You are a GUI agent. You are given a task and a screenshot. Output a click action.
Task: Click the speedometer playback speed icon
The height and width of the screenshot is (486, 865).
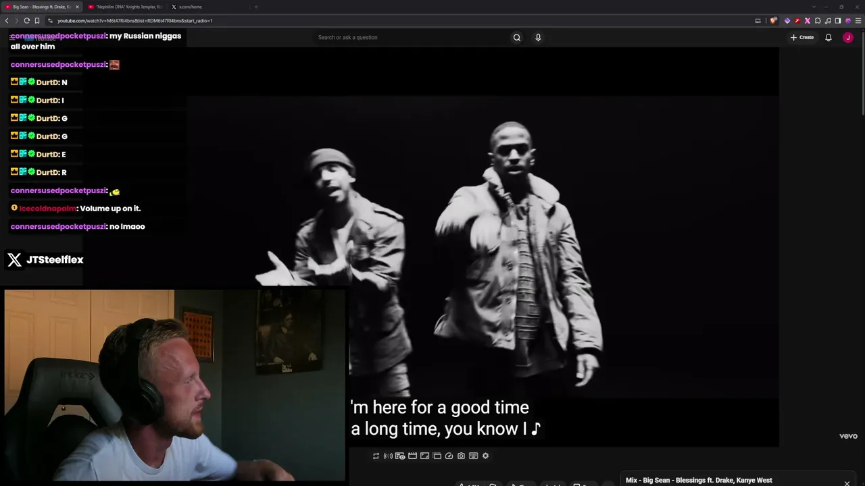click(x=449, y=456)
